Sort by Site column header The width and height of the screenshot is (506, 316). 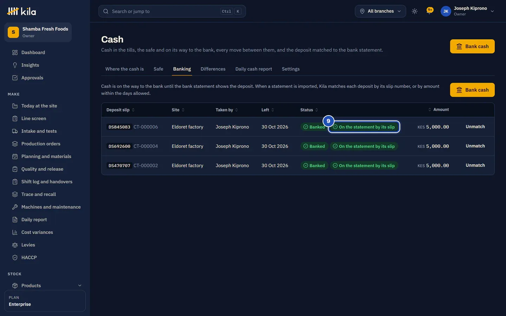178,110
